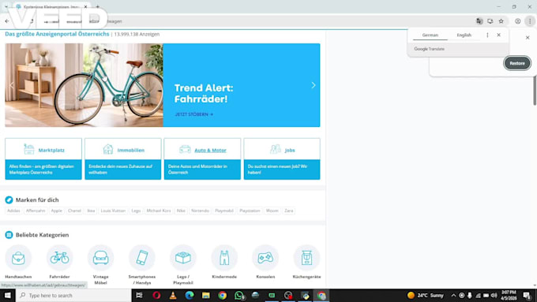Open the Kindermode category icon
The image size is (537, 302).
224,258
